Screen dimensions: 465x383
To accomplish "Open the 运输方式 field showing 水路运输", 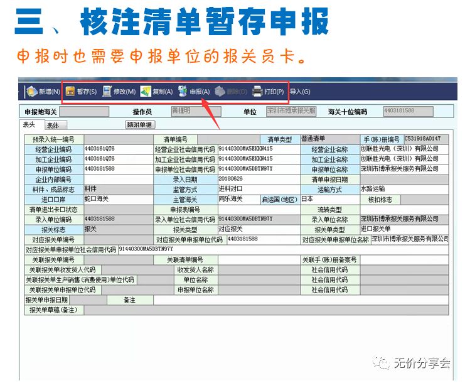I will pos(403,189).
